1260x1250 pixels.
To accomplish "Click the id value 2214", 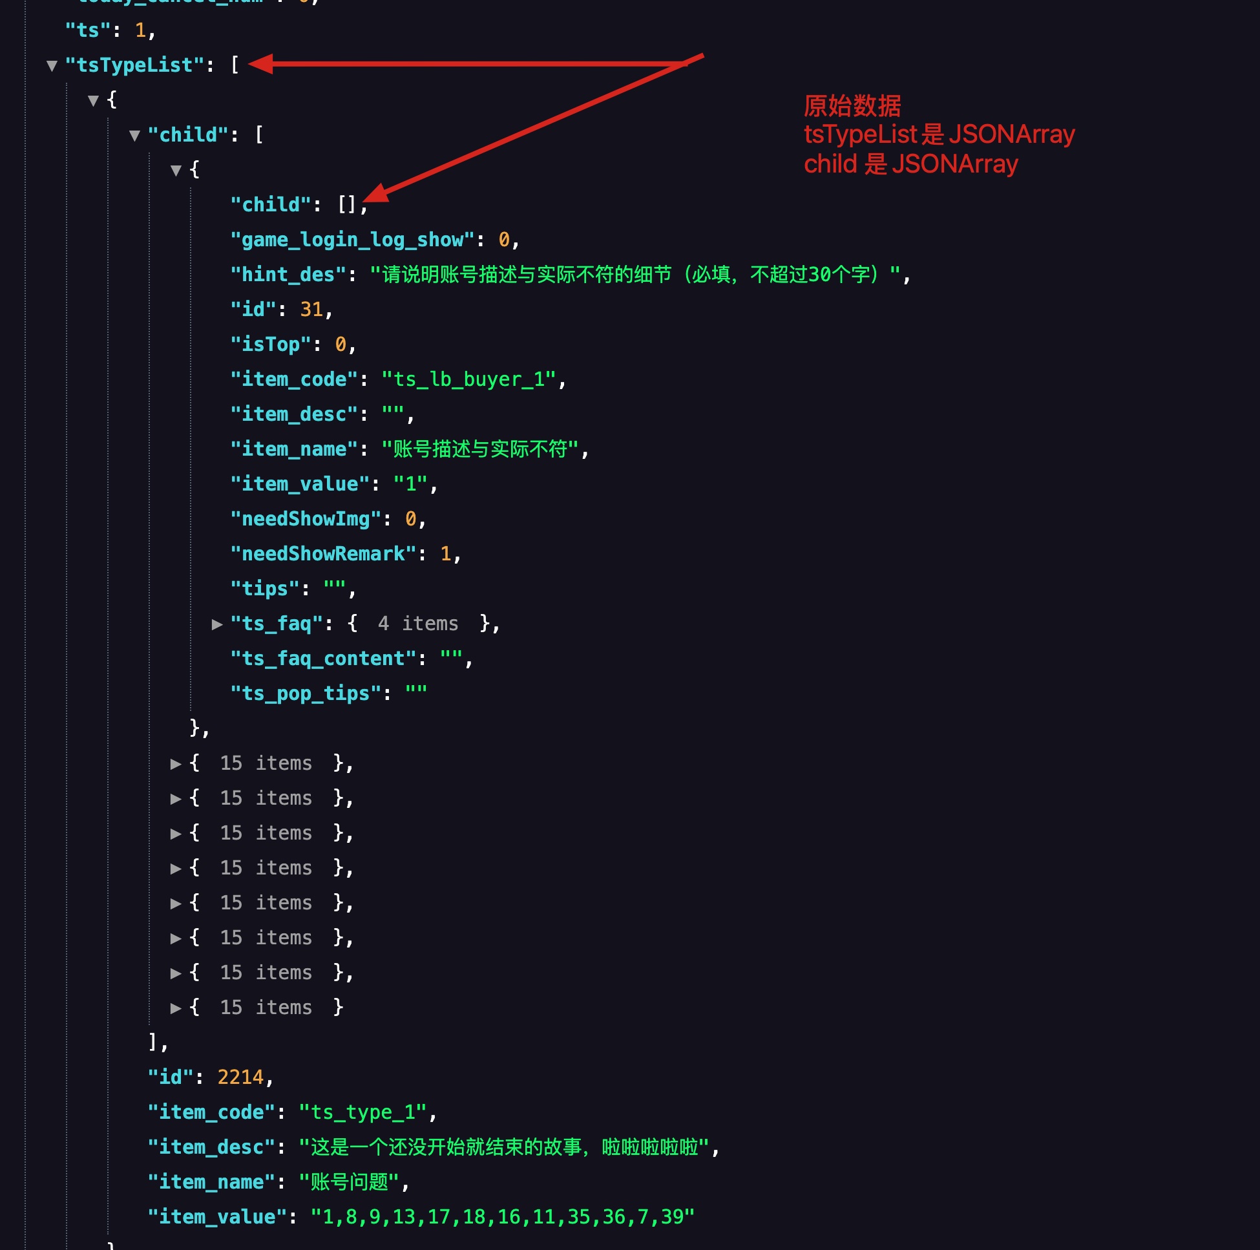I will [x=240, y=1077].
